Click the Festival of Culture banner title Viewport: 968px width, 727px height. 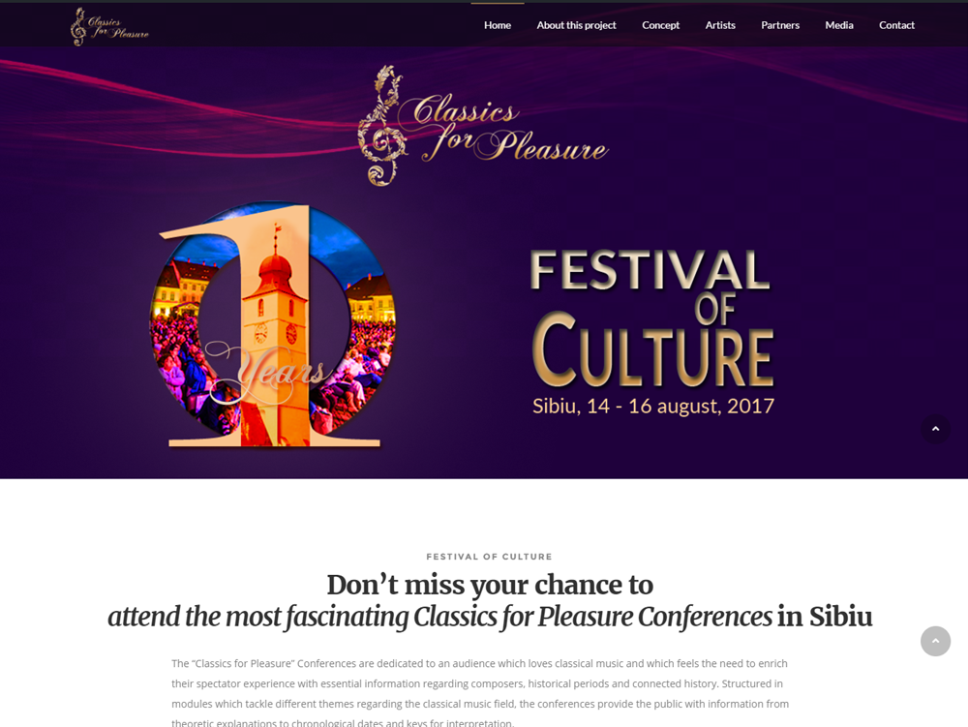point(651,318)
